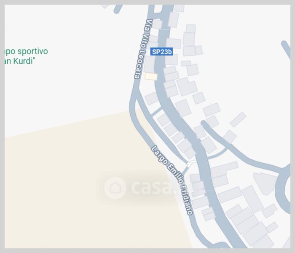The height and width of the screenshot is (253, 295).
Task: Select the large stepped building east of SP23b
Action: coord(187,86)
